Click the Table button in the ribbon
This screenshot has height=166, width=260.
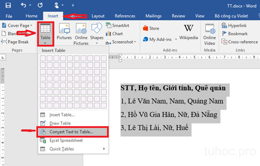click(45, 34)
